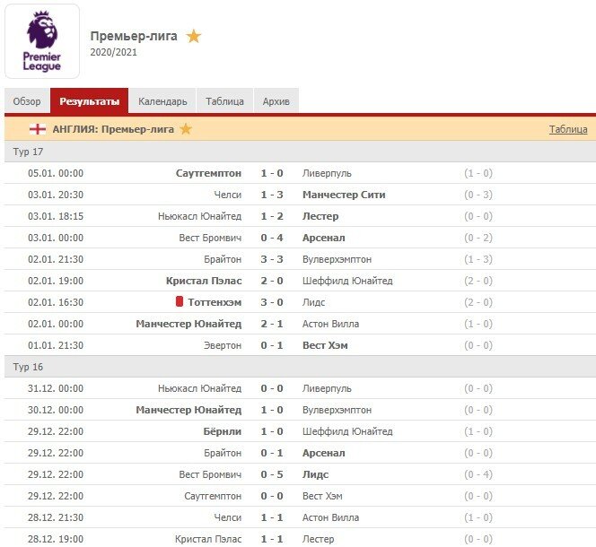Open the Эвертон vs Вест Хэм match
The image size is (596, 547).
pyautogui.click(x=272, y=345)
